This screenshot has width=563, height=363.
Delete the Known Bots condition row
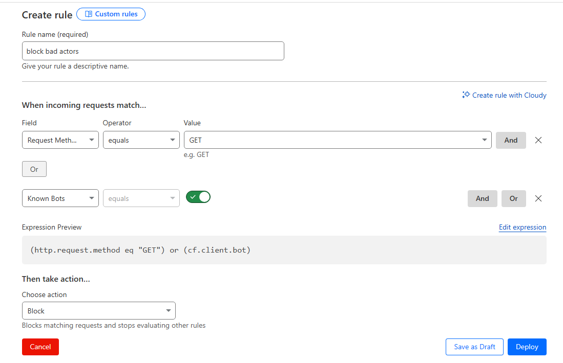538,198
